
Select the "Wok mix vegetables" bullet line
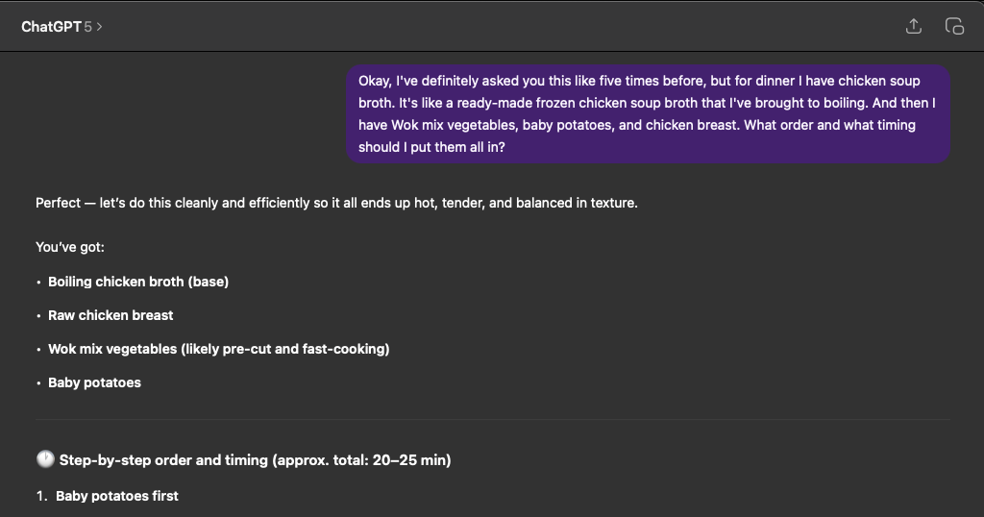click(218, 349)
